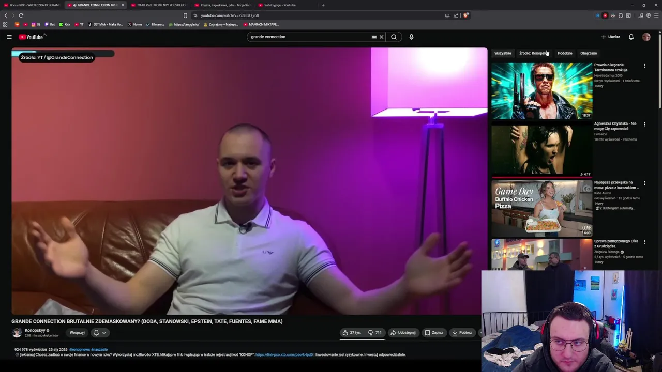This screenshot has height=372, width=662.
Task: Switch to Knysza, zapiekanka tab
Action: [x=222, y=5]
